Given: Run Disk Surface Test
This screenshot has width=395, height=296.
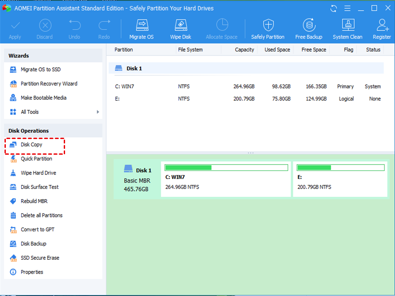Looking at the screenshot, I should tap(39, 187).
